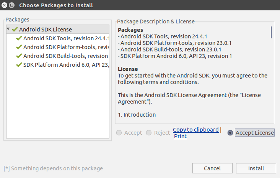Image resolution: width=280 pixels, height=178 pixels.
Task: Select Android SDK Platform-tools package entry
Action: tap(66, 47)
